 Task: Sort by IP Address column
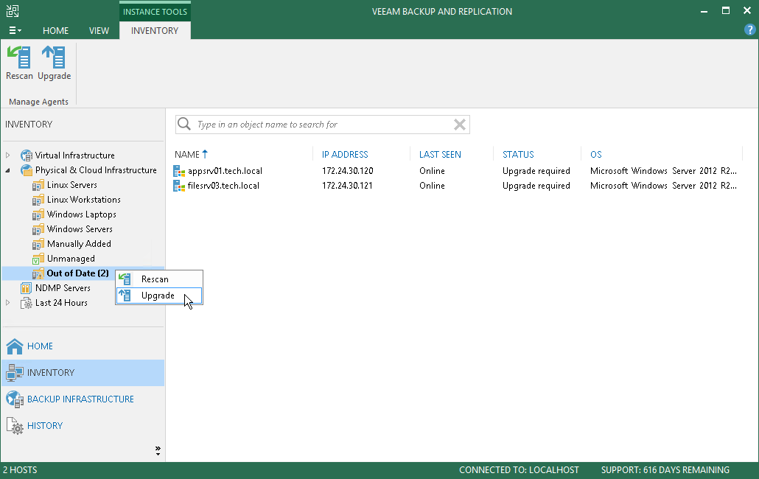[x=345, y=154]
